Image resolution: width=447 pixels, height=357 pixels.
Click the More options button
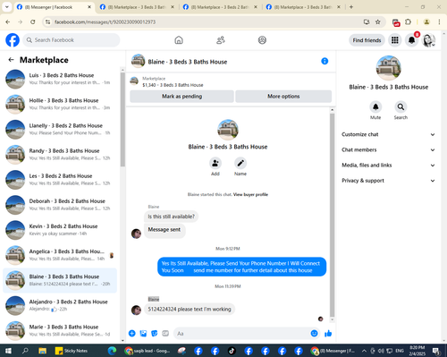283,97
